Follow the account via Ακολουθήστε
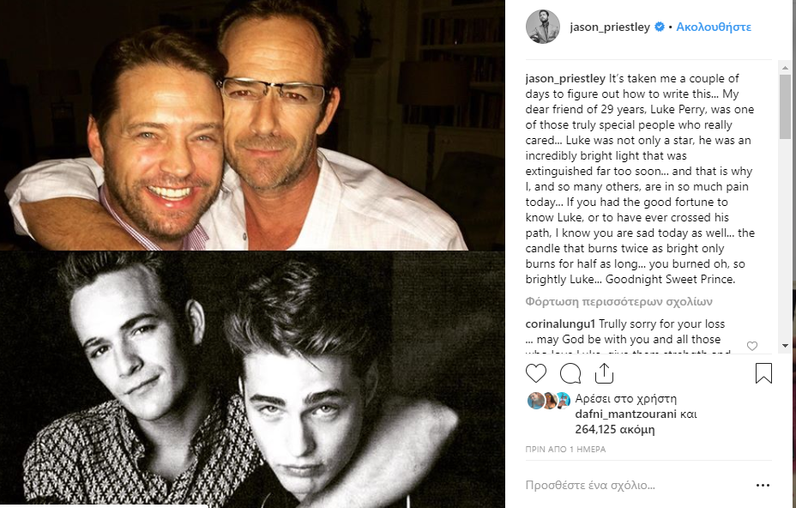Image resolution: width=796 pixels, height=508 pixels. coord(714,27)
